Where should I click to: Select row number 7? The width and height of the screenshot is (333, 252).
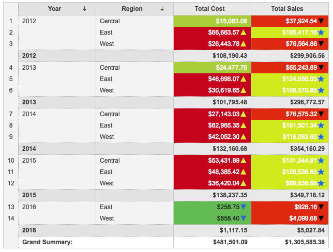coord(11,114)
